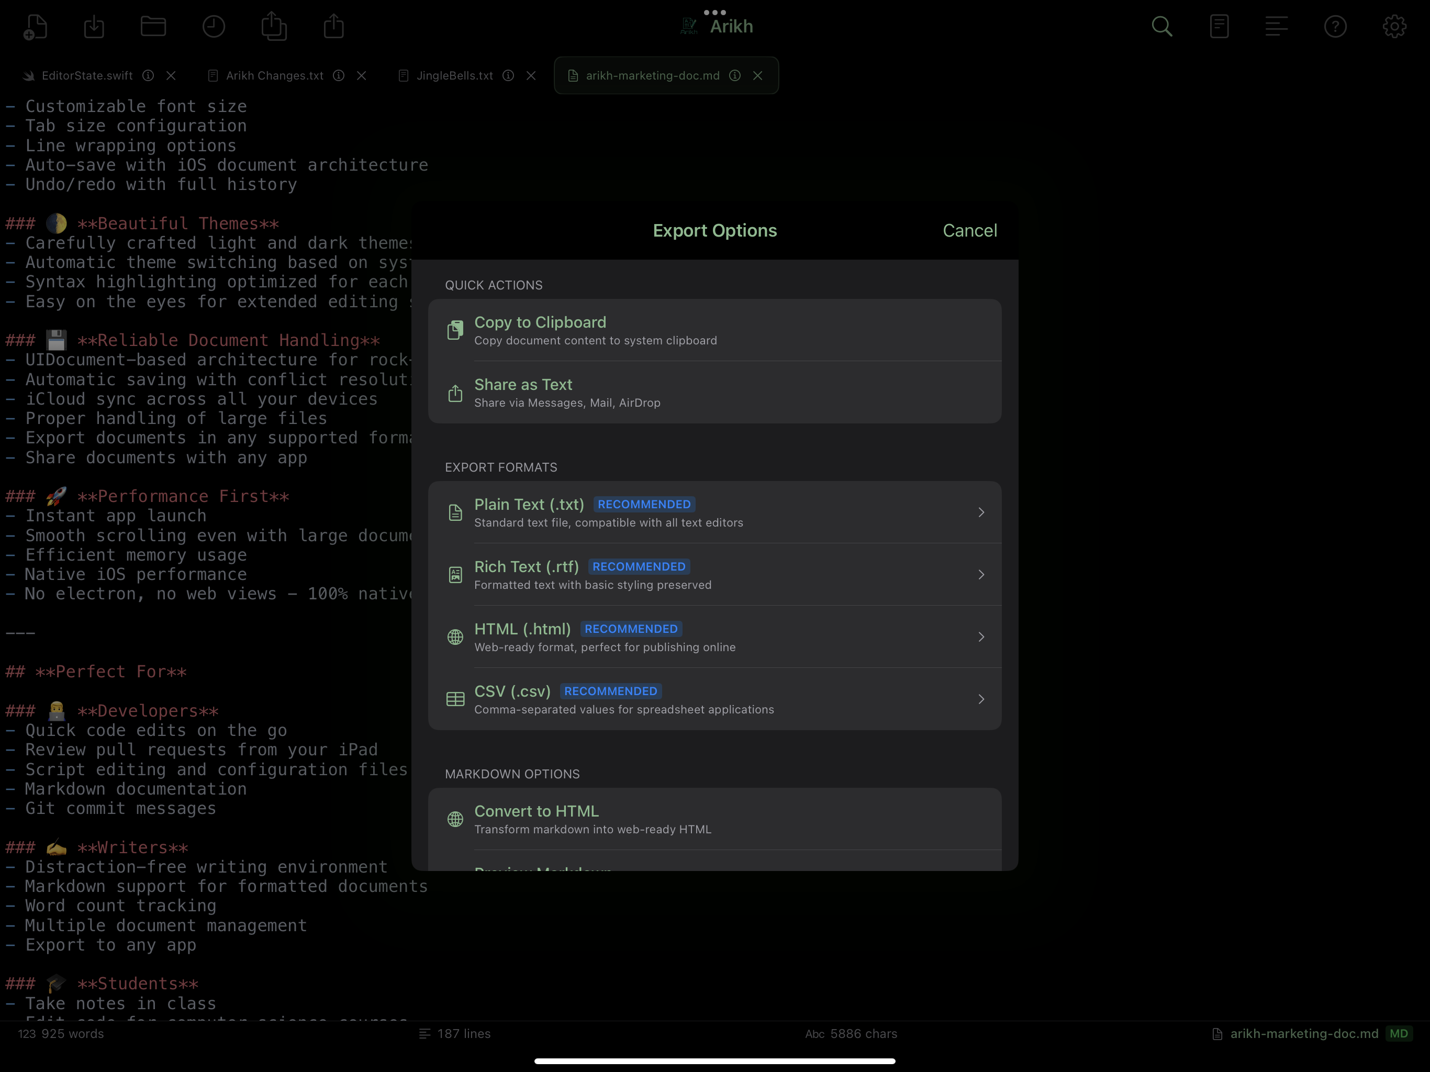1430x1072 pixels.
Task: Open the folder browser icon
Action: 153,27
